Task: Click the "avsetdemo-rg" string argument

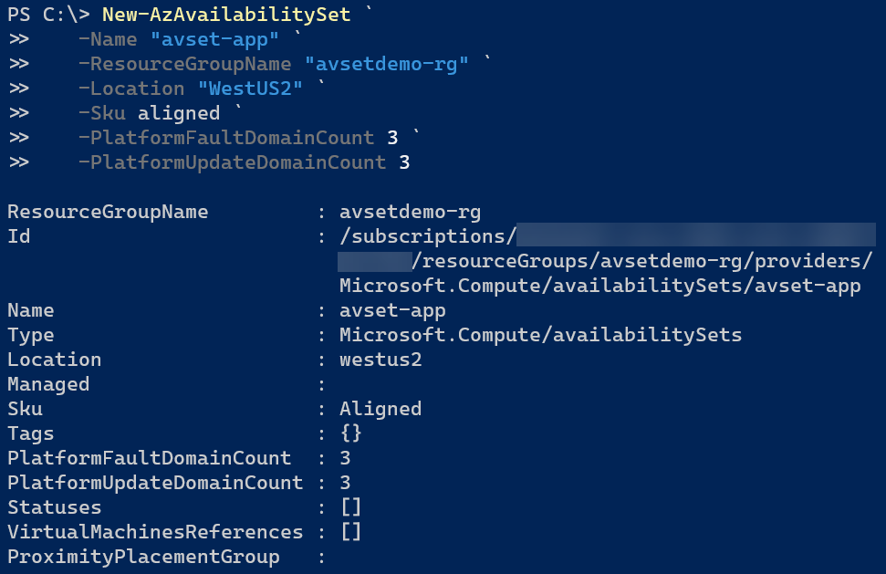Action: click(x=387, y=64)
